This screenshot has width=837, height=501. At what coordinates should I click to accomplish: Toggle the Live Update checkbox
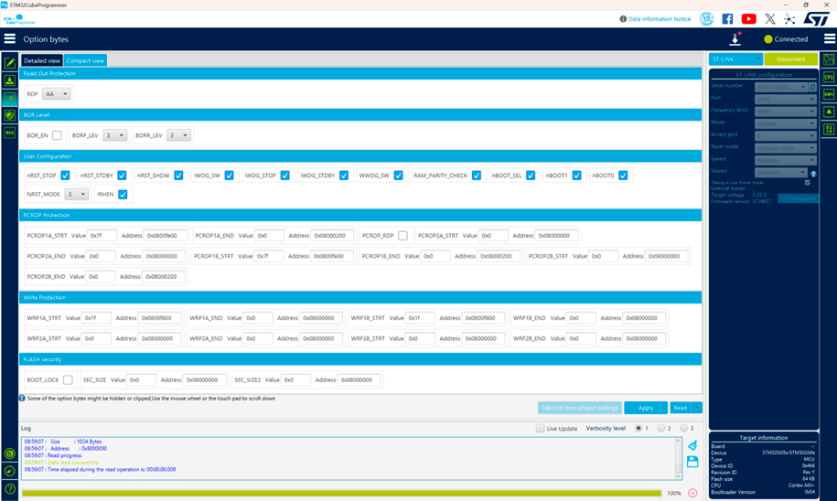(x=541, y=428)
